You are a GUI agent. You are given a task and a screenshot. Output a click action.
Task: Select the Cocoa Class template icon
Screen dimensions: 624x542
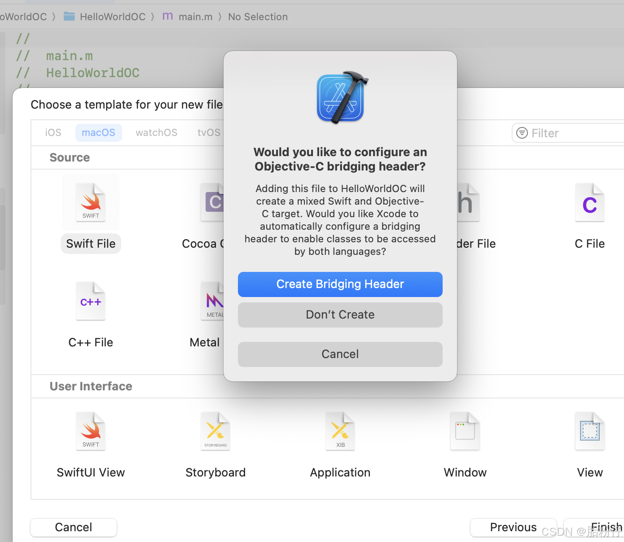(212, 202)
